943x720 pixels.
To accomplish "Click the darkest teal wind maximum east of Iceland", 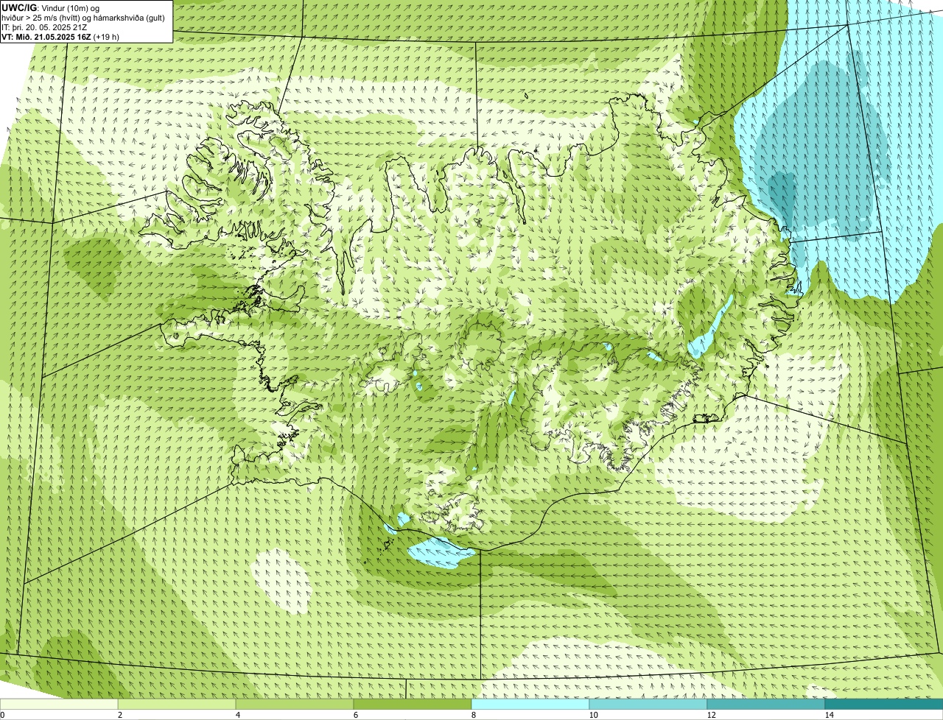I will click(783, 193).
